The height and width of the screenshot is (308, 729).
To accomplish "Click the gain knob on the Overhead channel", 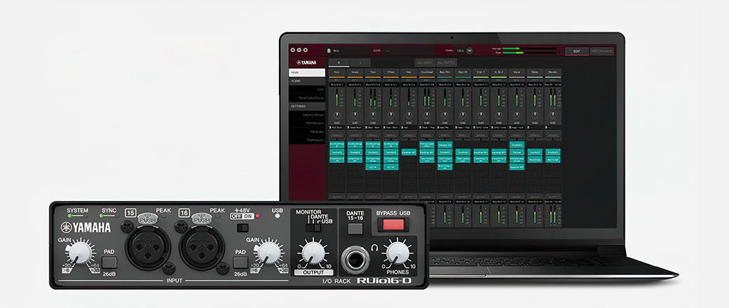I will [427, 115].
